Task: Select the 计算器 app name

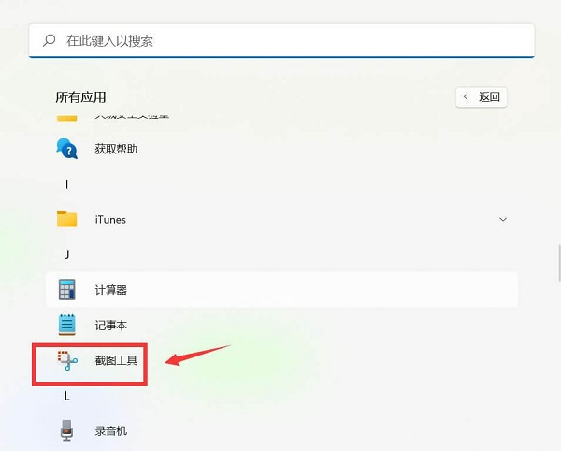Action: click(x=111, y=290)
